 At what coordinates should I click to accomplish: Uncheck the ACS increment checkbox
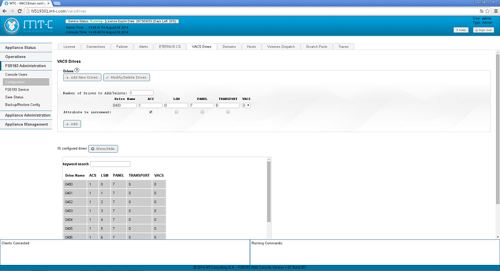coord(151,112)
